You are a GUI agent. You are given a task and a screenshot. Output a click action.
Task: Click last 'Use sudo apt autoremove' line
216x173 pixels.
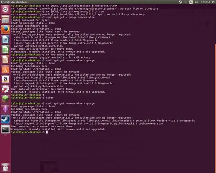pos(42,127)
